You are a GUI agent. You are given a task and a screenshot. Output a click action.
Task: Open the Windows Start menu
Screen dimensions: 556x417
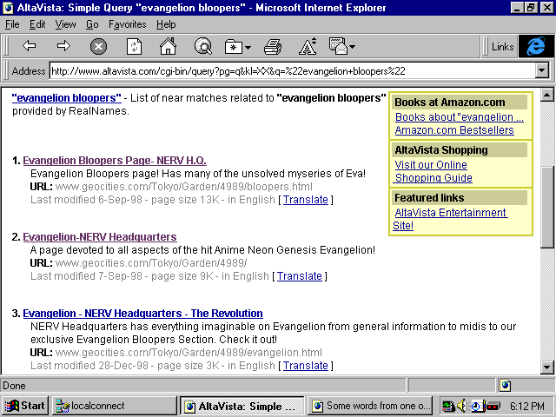tap(25, 406)
